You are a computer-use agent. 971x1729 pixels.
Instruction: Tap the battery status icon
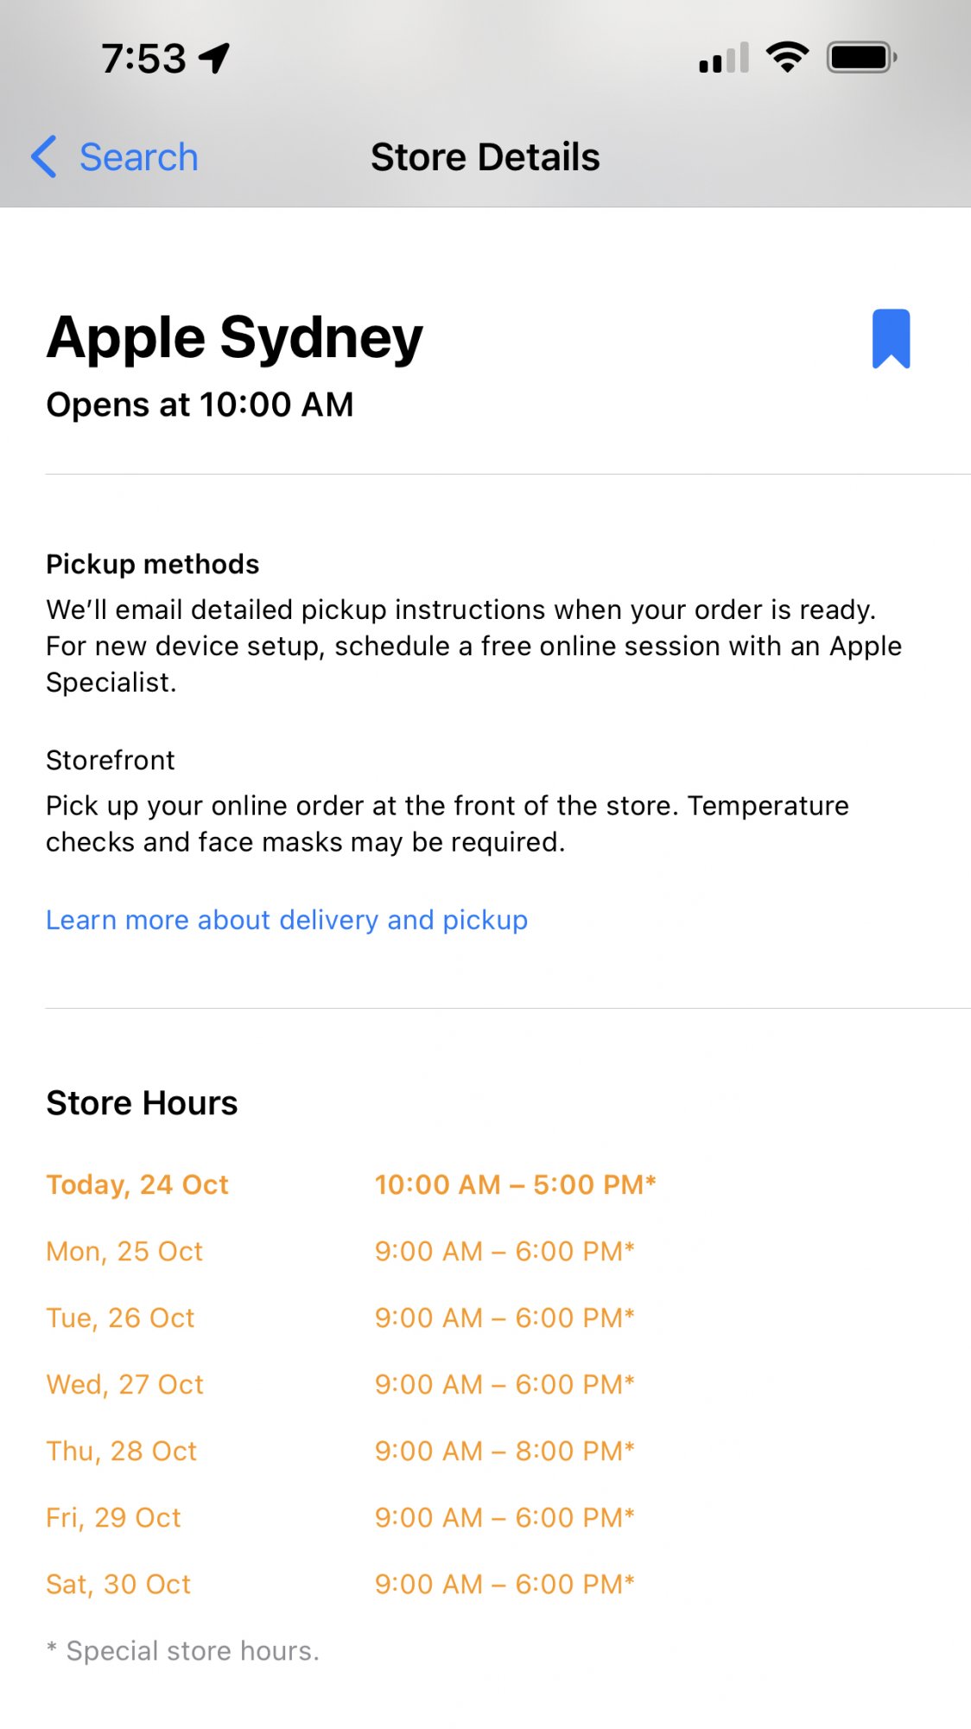tap(861, 58)
